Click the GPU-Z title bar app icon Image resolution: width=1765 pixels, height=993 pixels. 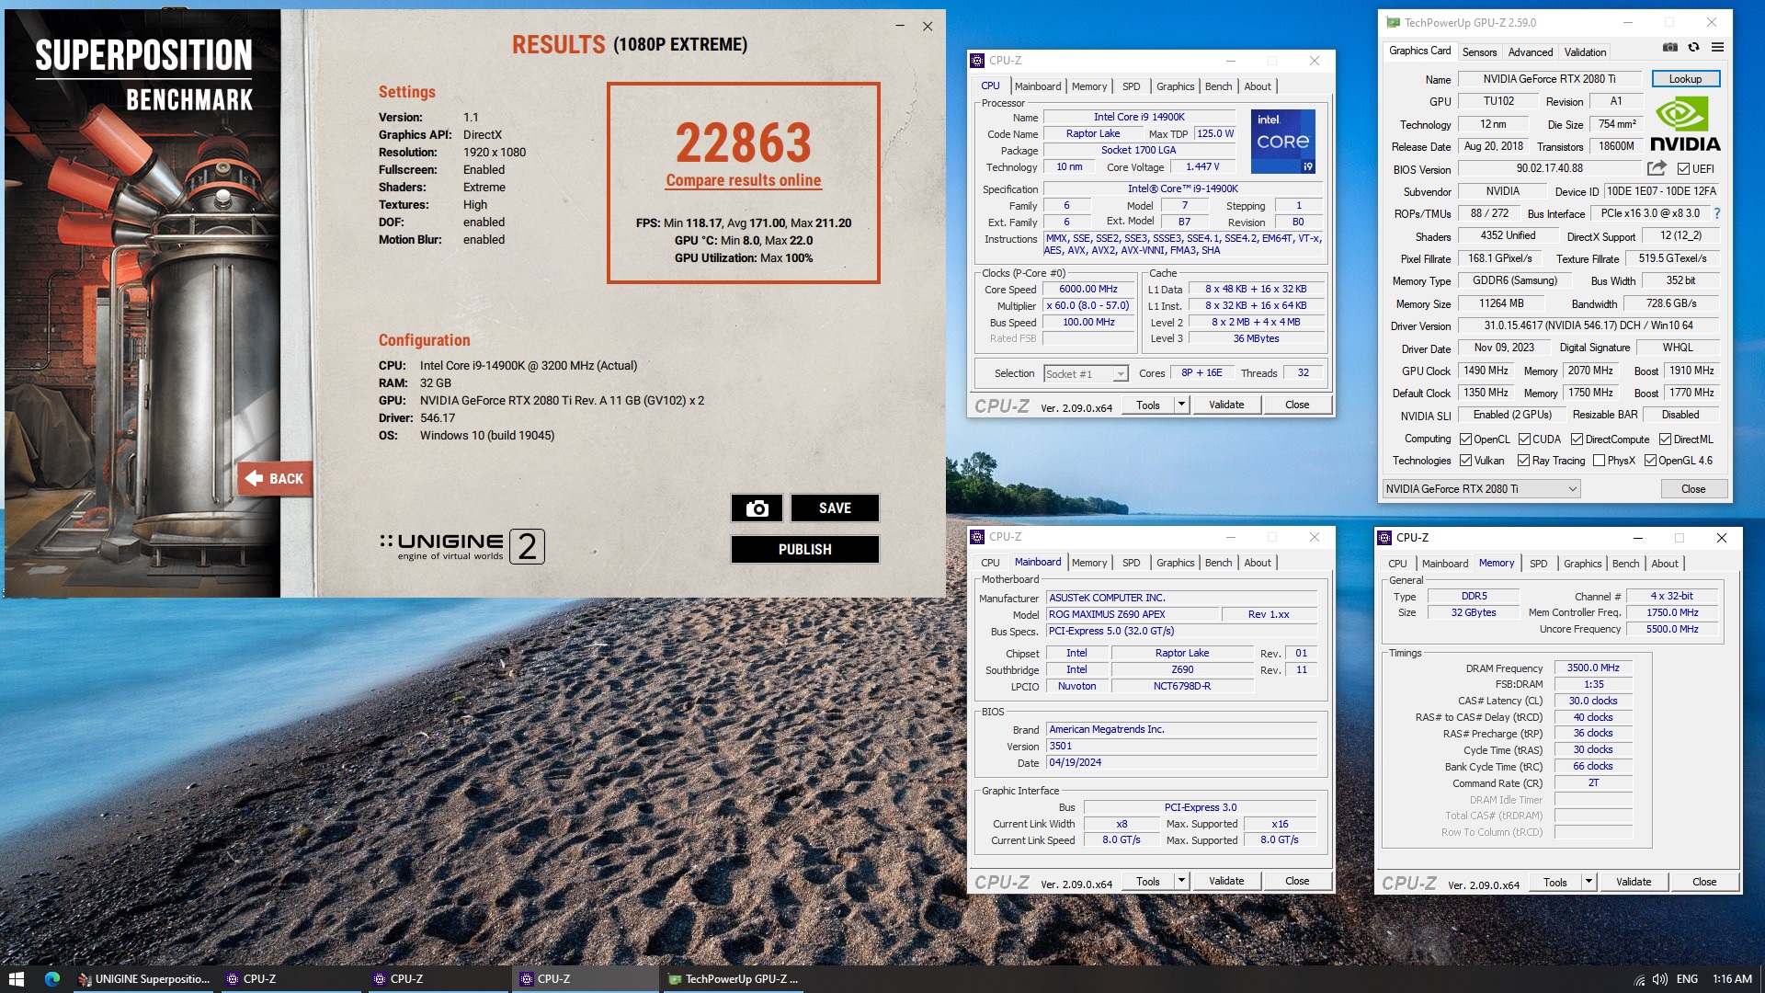tap(1394, 23)
